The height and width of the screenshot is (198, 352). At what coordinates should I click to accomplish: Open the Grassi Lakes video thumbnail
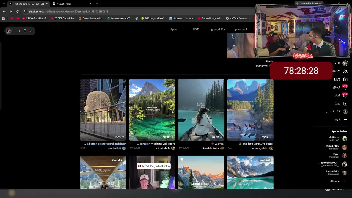point(152,110)
